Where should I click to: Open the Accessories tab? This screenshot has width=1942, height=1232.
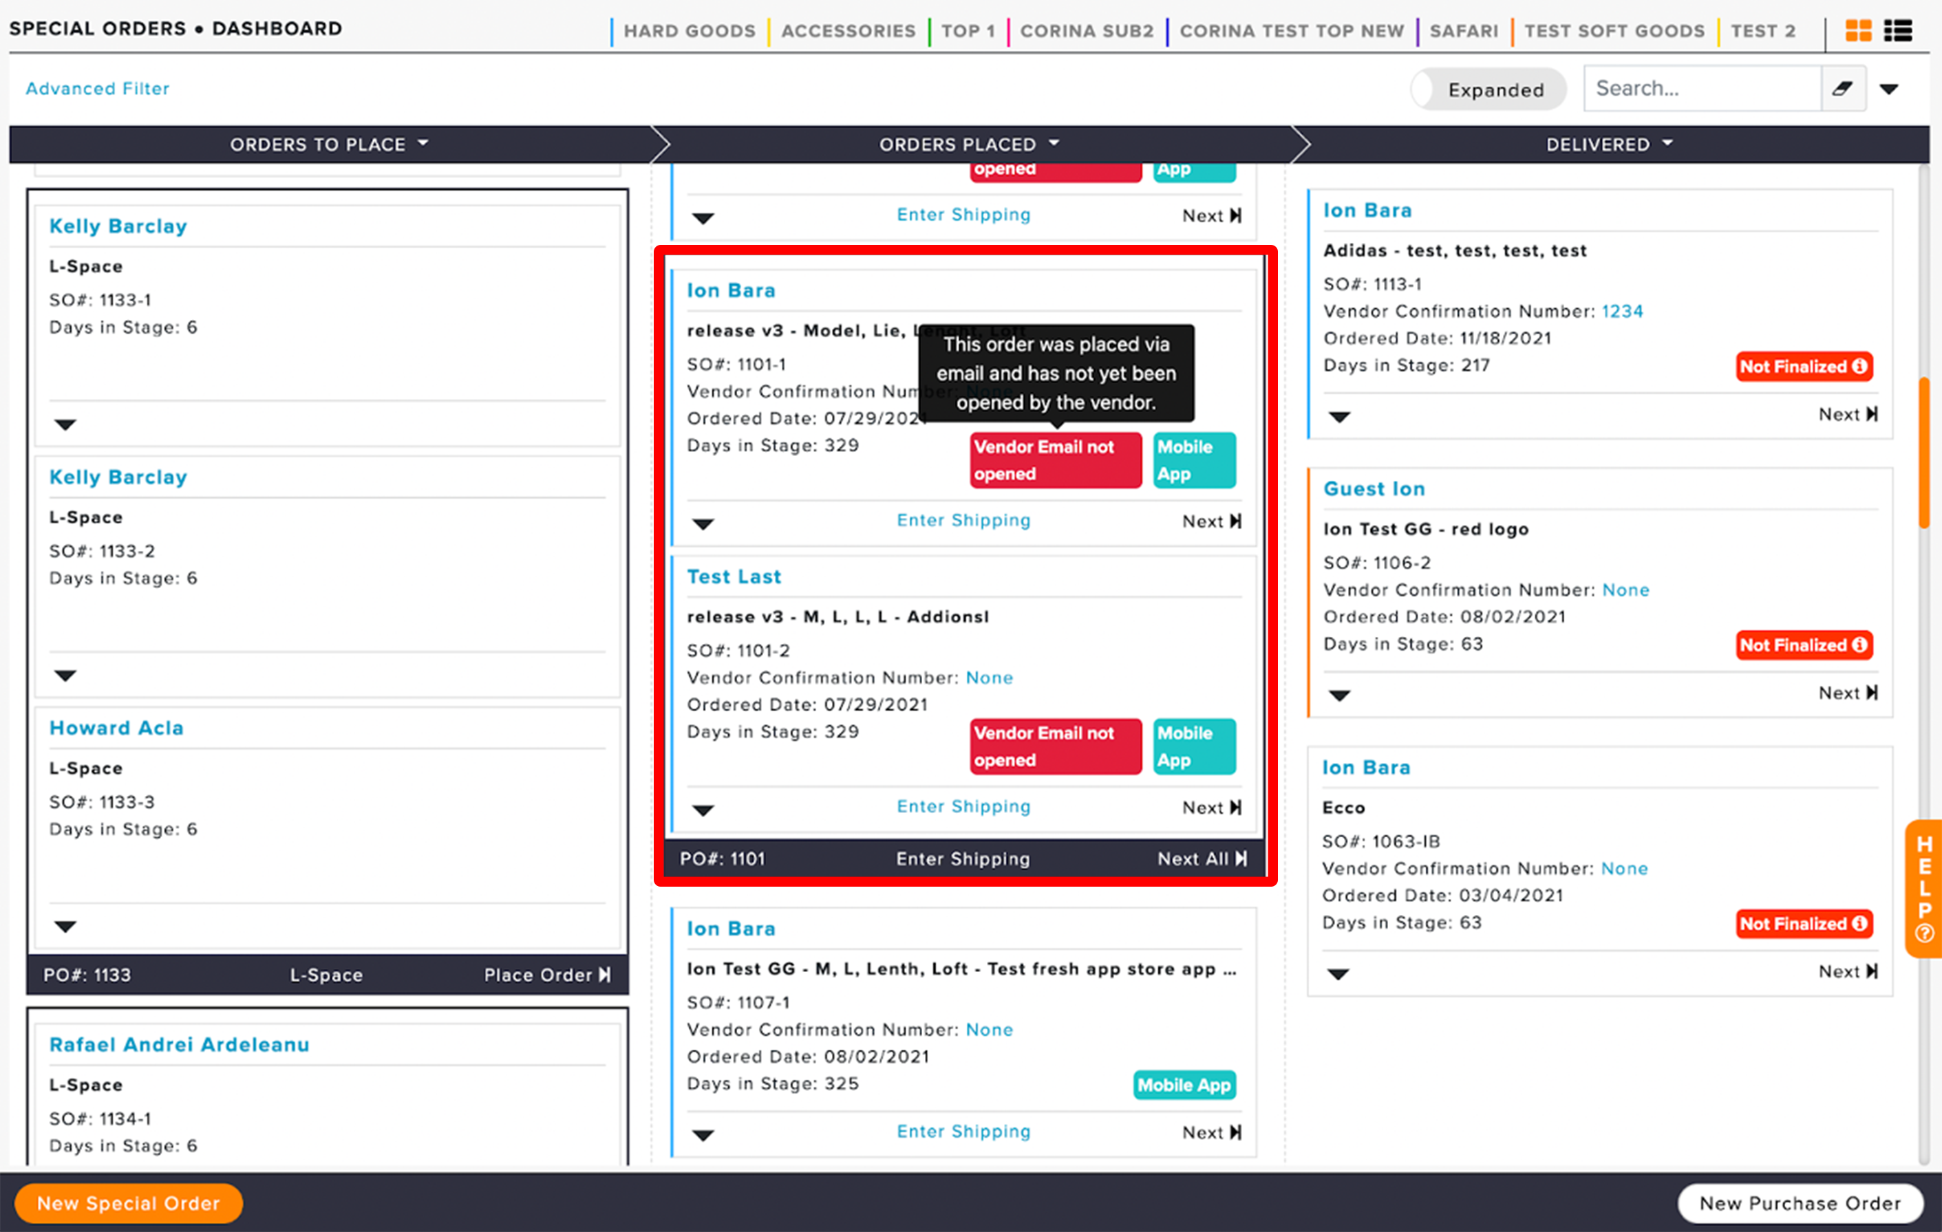click(x=848, y=32)
